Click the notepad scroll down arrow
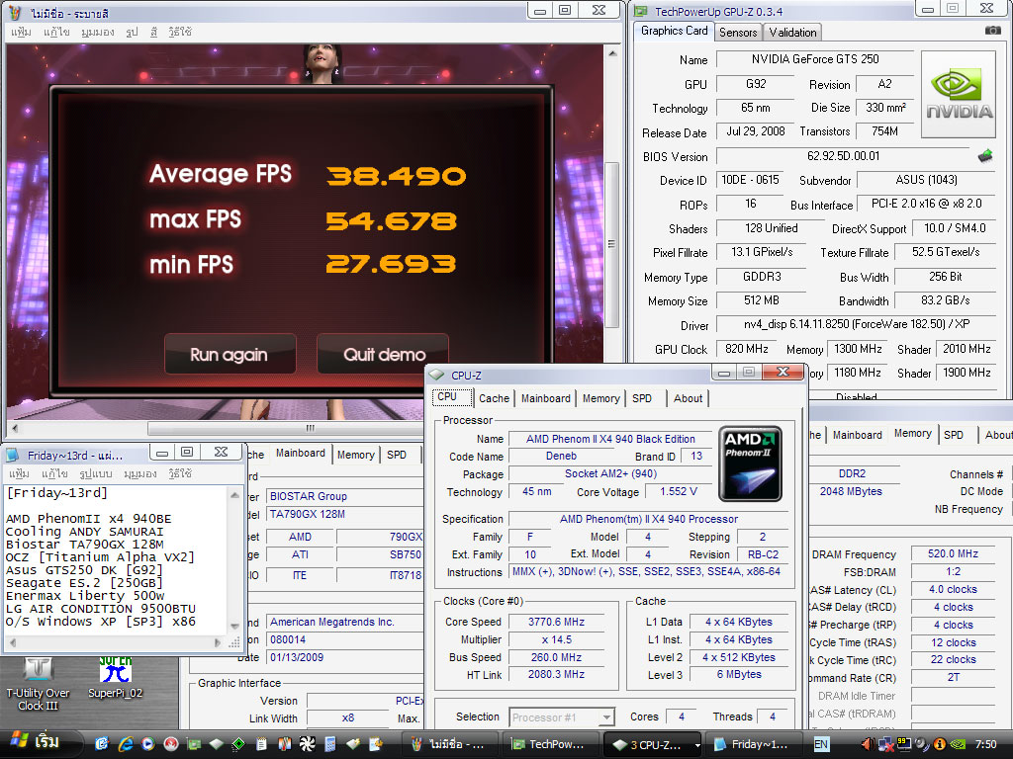Screen dimensions: 1013x759 pos(234,626)
